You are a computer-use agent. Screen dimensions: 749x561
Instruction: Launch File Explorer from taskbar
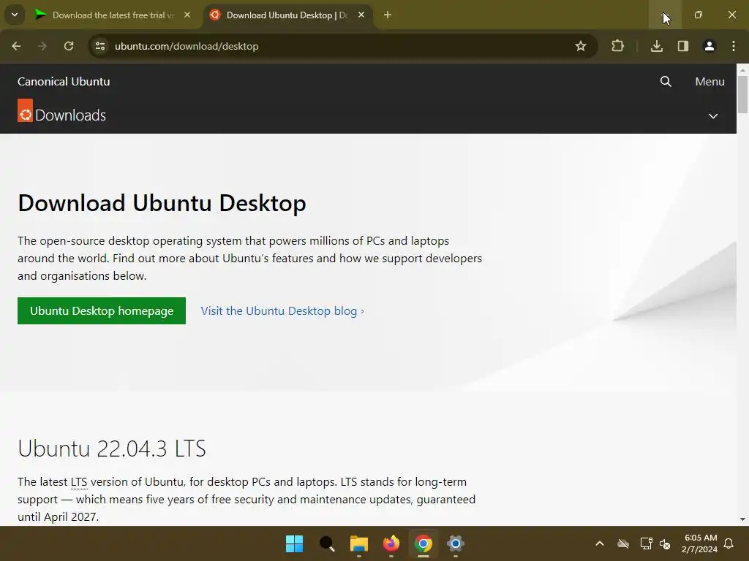pos(358,543)
